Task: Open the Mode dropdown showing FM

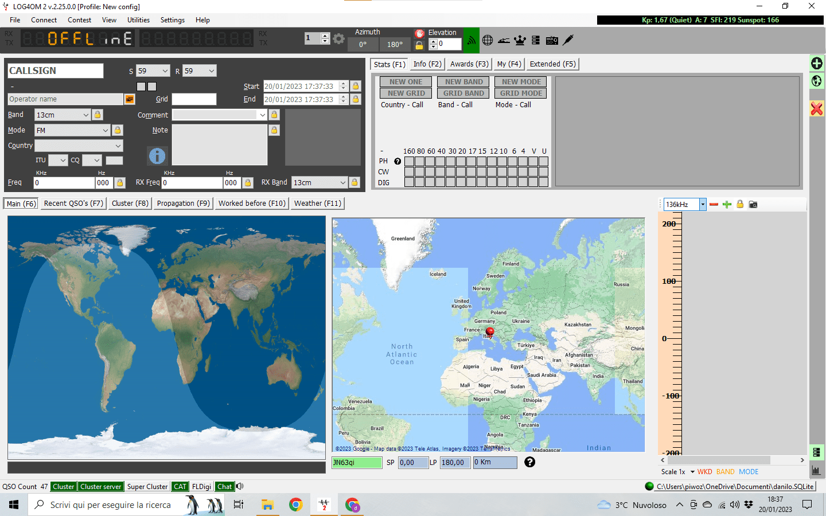Action: [x=72, y=130]
